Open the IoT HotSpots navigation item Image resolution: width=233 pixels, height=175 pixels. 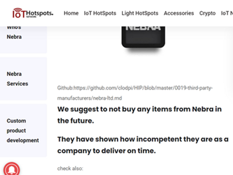coord(100,13)
